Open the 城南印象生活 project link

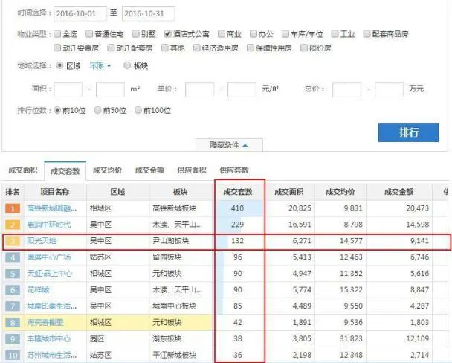point(52,306)
